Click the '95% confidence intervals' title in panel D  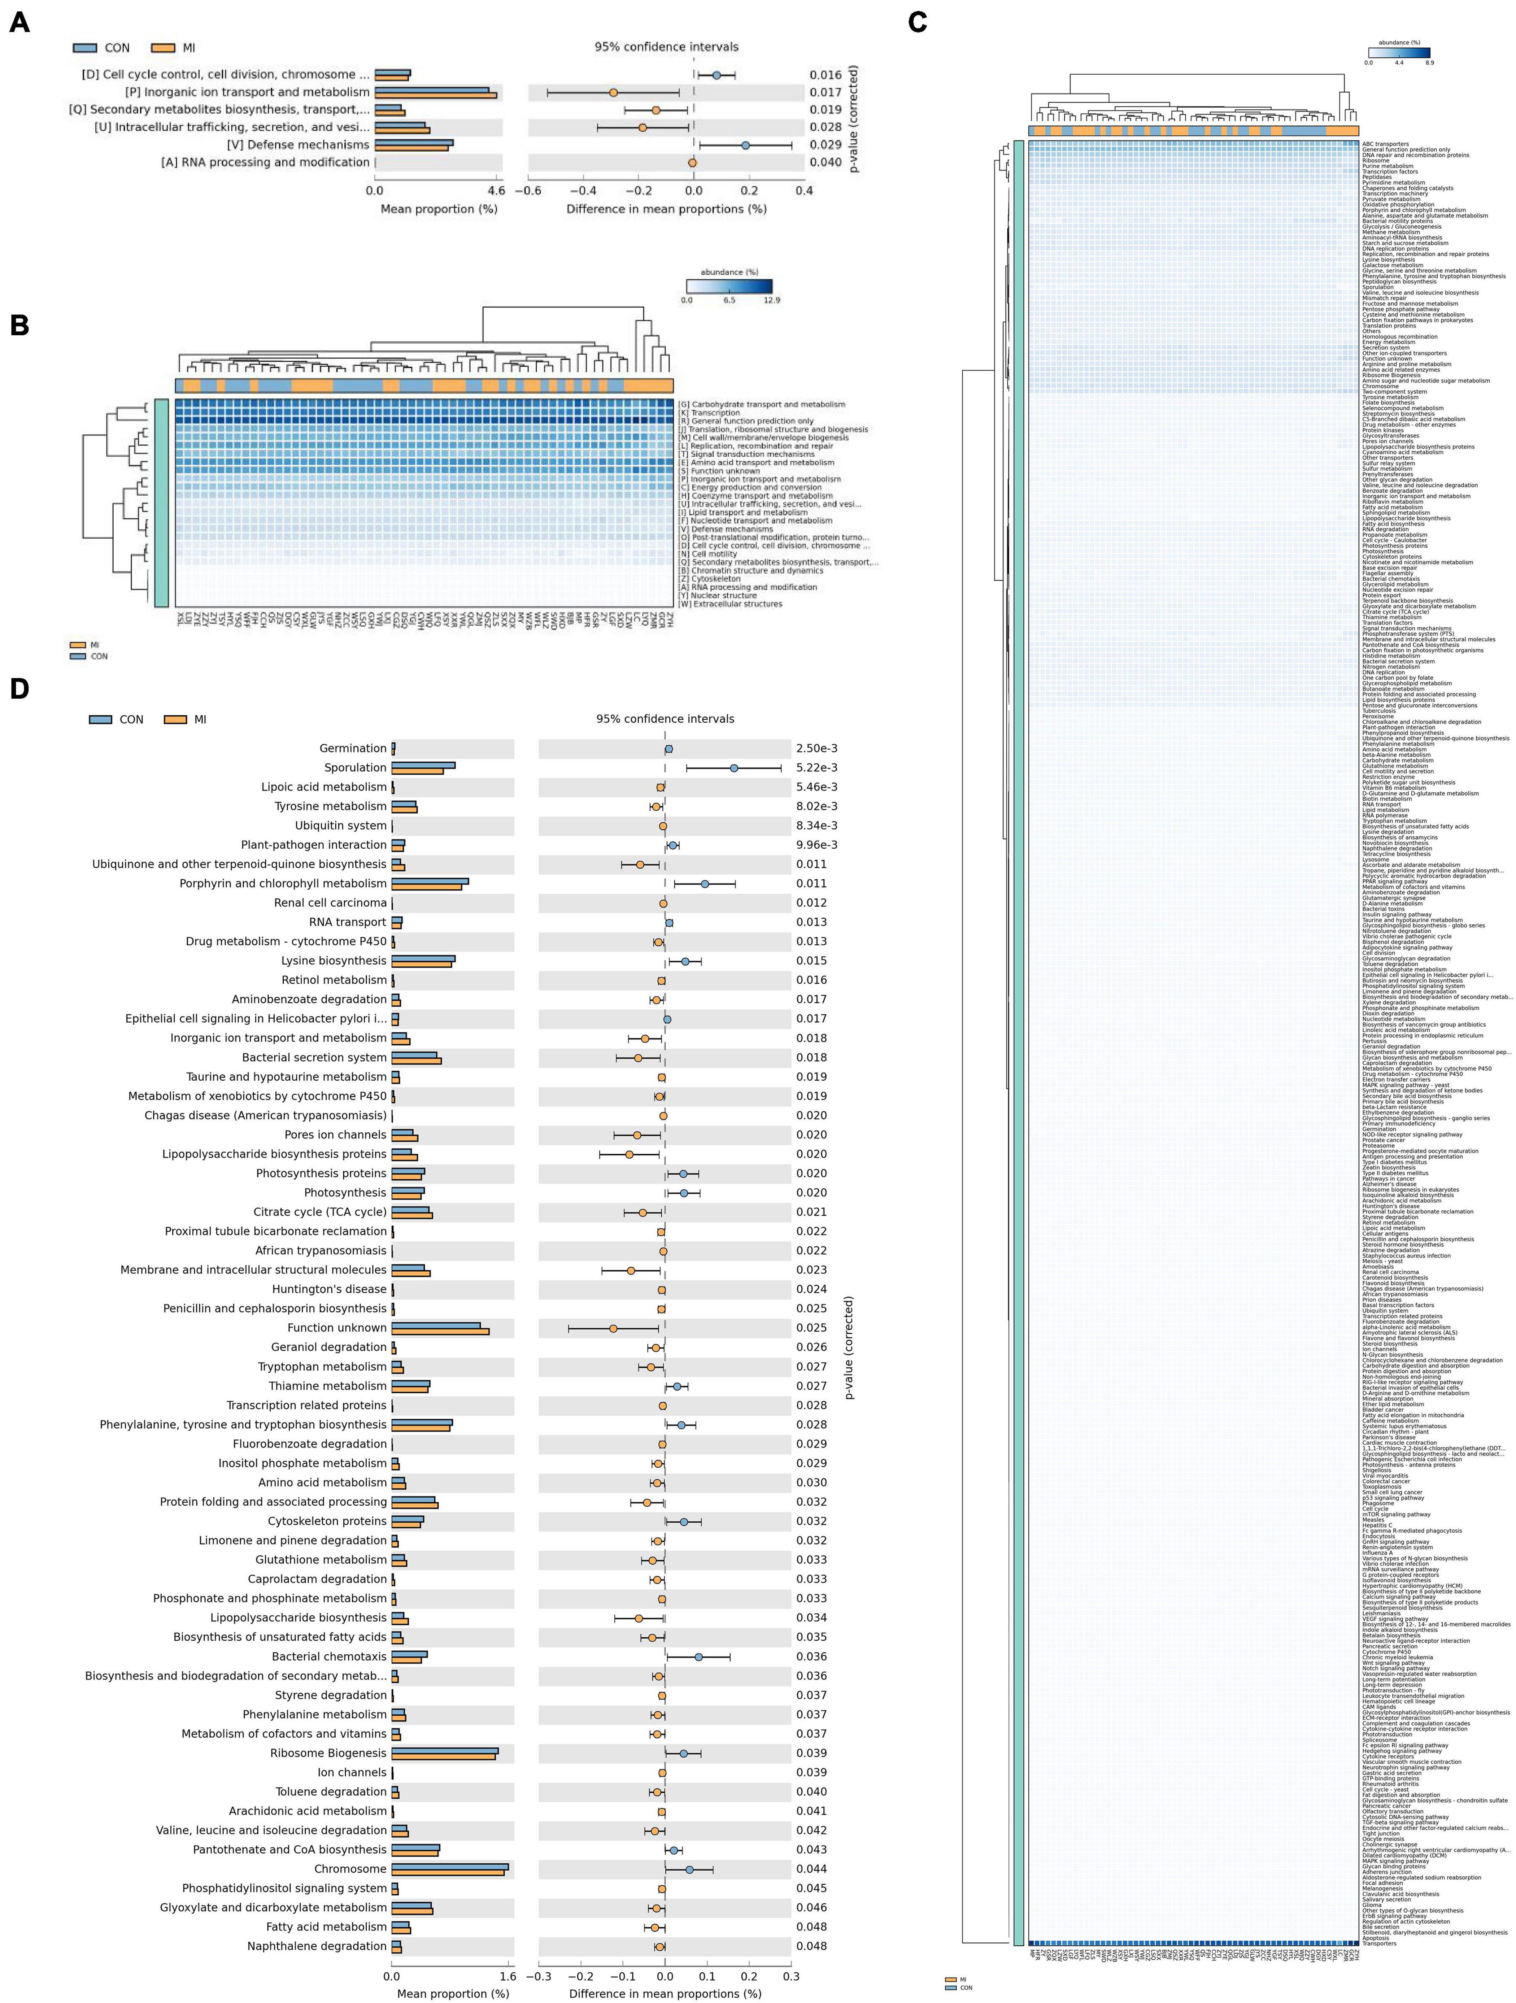[x=665, y=719]
